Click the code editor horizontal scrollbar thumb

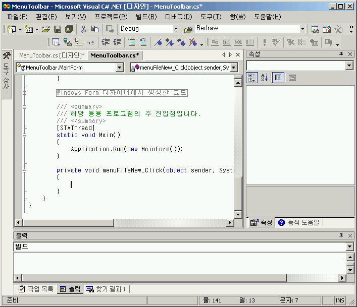point(68,222)
